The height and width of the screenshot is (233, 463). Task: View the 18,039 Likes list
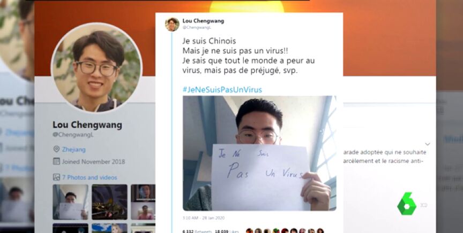click(227, 231)
